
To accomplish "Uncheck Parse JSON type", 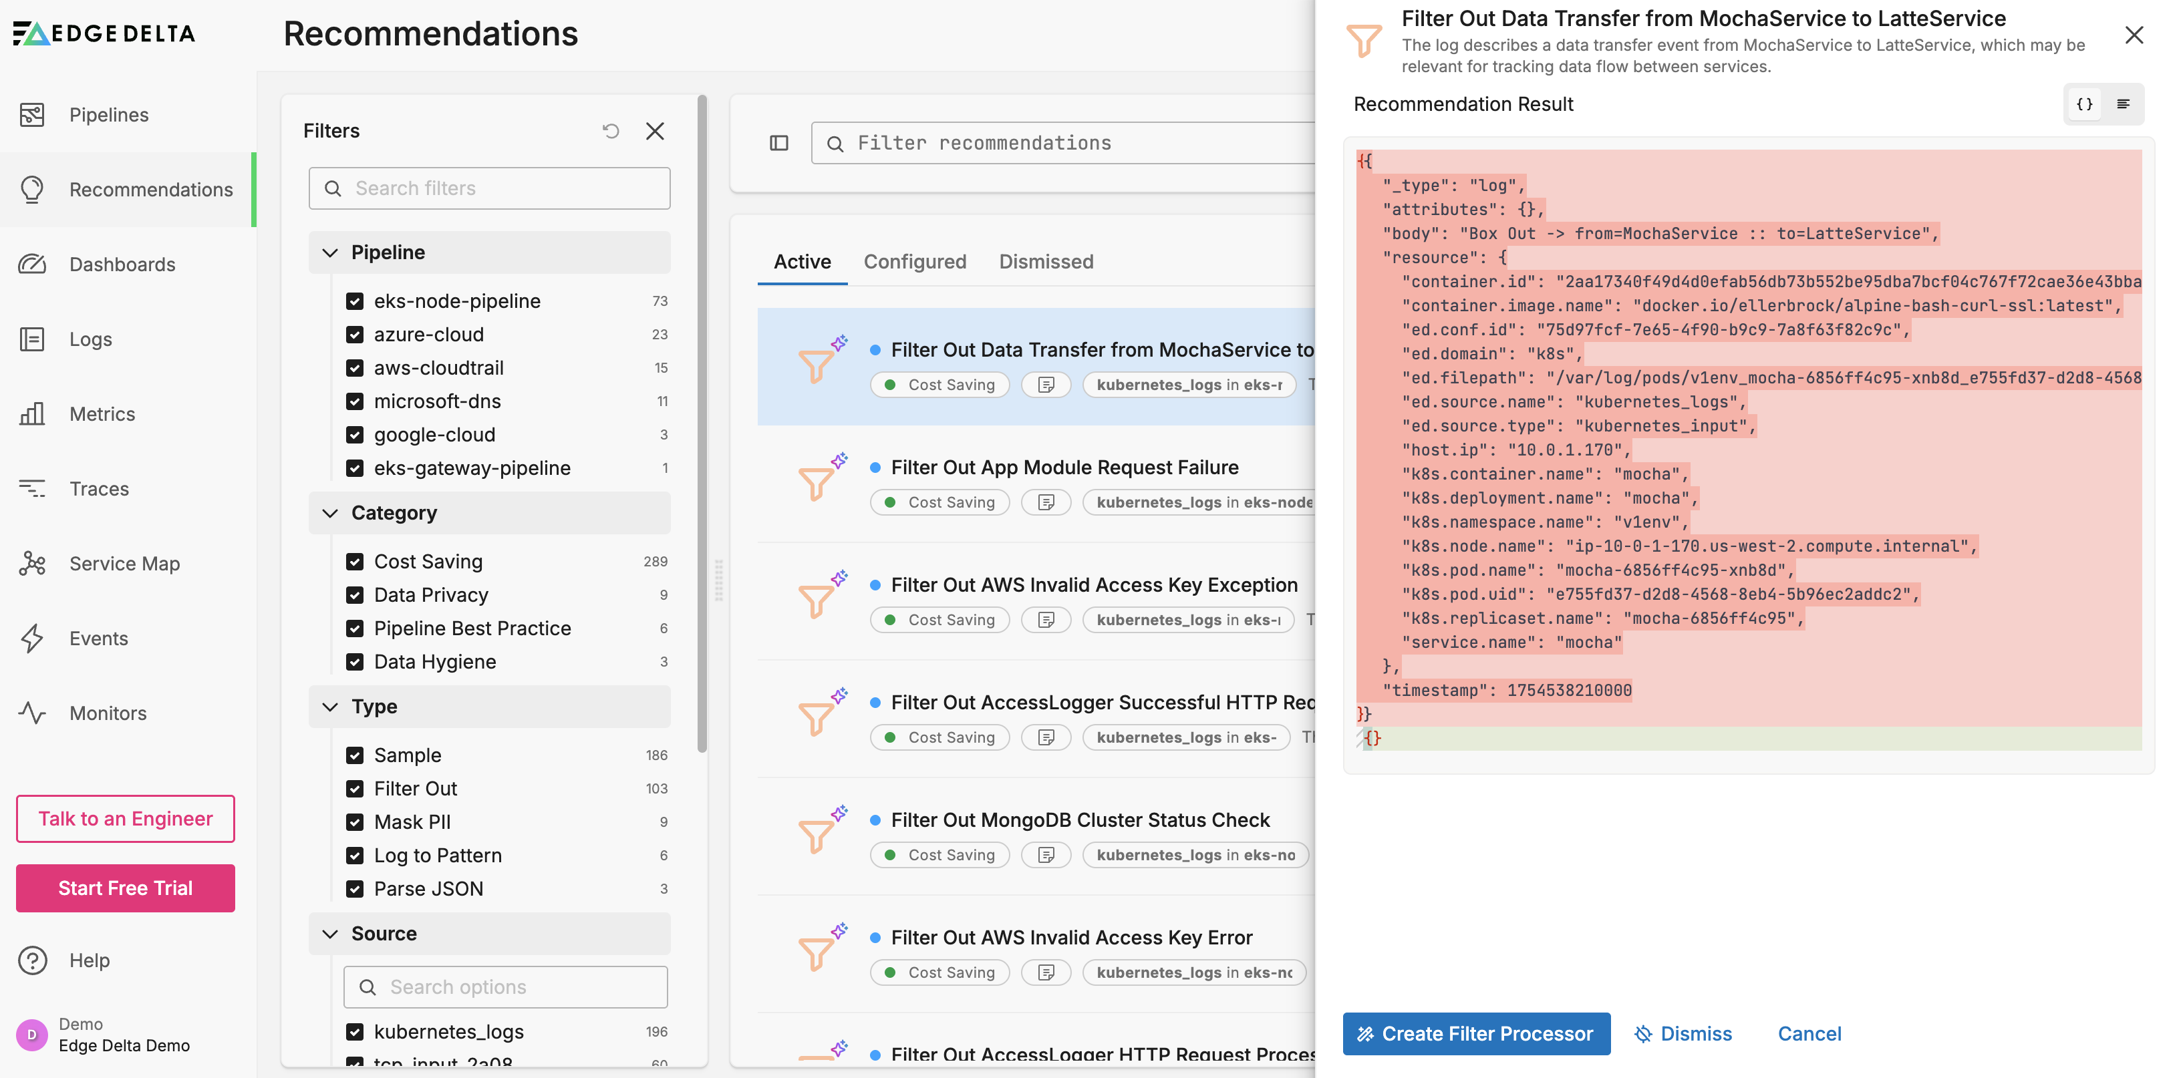I will (355, 890).
